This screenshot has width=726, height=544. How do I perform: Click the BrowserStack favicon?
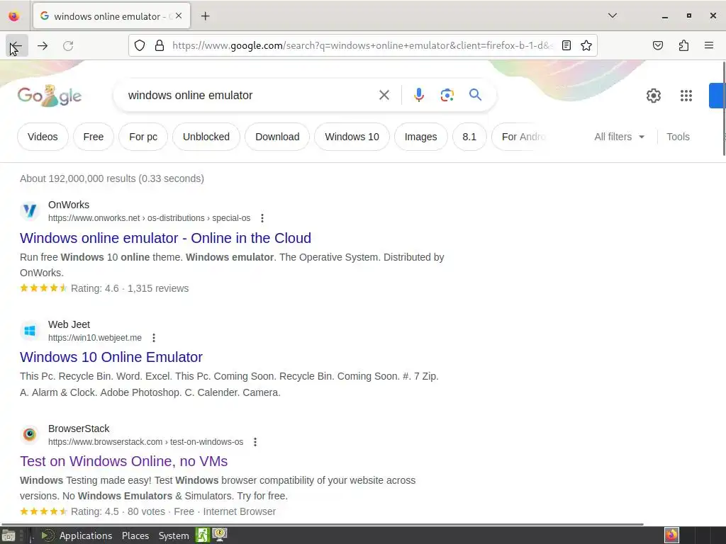point(30,435)
